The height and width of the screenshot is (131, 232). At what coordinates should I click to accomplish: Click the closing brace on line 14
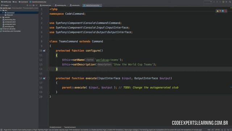[x=57, y=69]
